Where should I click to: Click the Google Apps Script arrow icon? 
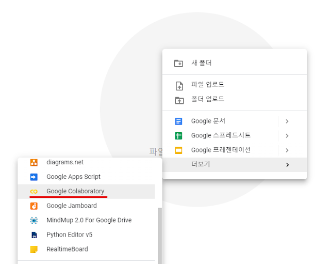[x=34, y=177]
